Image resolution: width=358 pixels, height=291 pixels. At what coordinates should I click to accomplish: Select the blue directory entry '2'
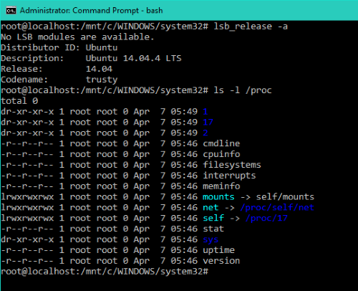[x=205, y=133]
